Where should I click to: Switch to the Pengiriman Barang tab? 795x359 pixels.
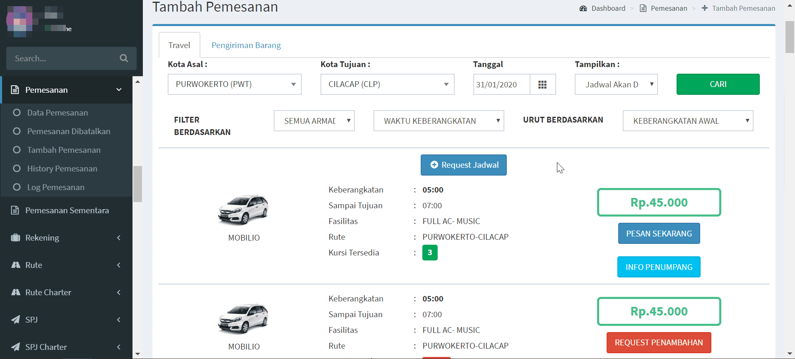pyautogui.click(x=246, y=45)
